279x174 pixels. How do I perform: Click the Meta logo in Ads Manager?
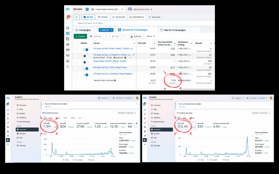pos(68,9)
